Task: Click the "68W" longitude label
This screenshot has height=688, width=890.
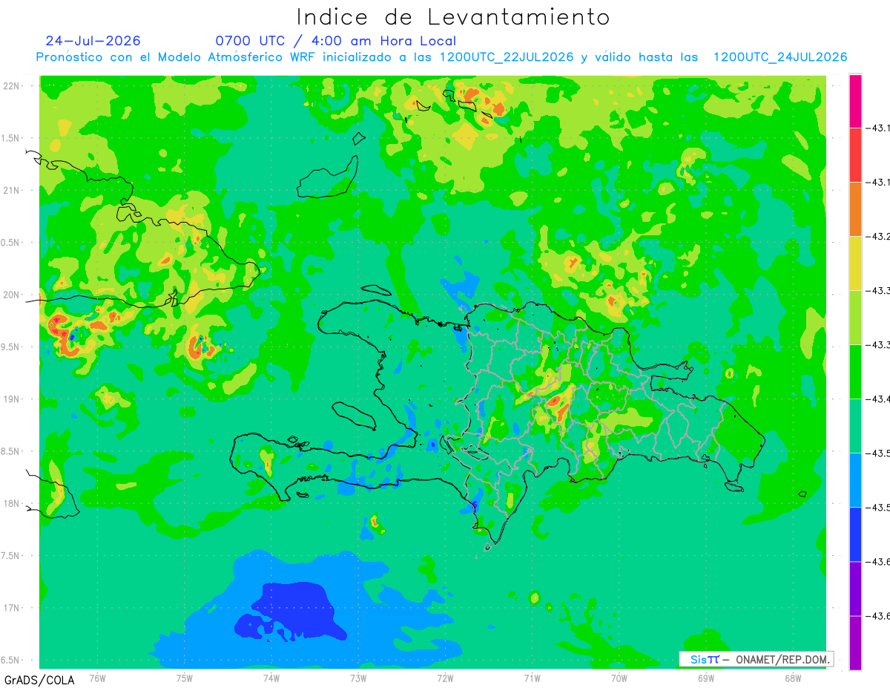Action: point(793,678)
